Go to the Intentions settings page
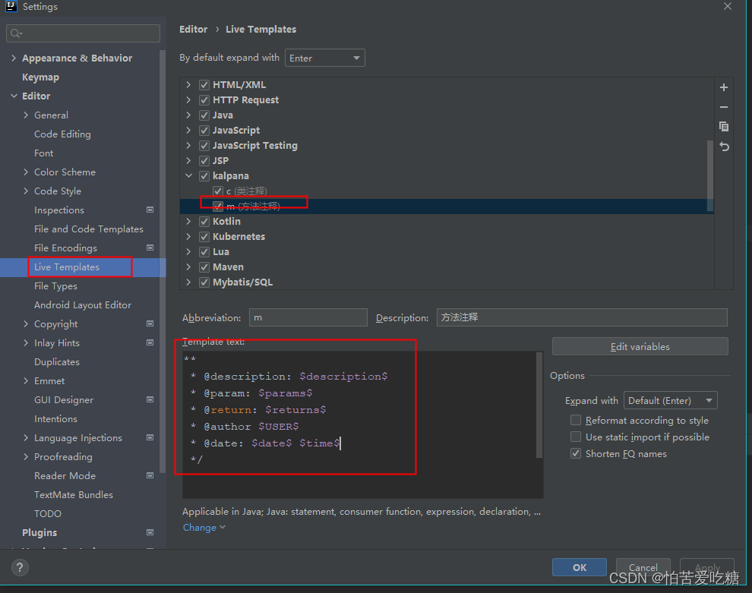 pos(55,418)
